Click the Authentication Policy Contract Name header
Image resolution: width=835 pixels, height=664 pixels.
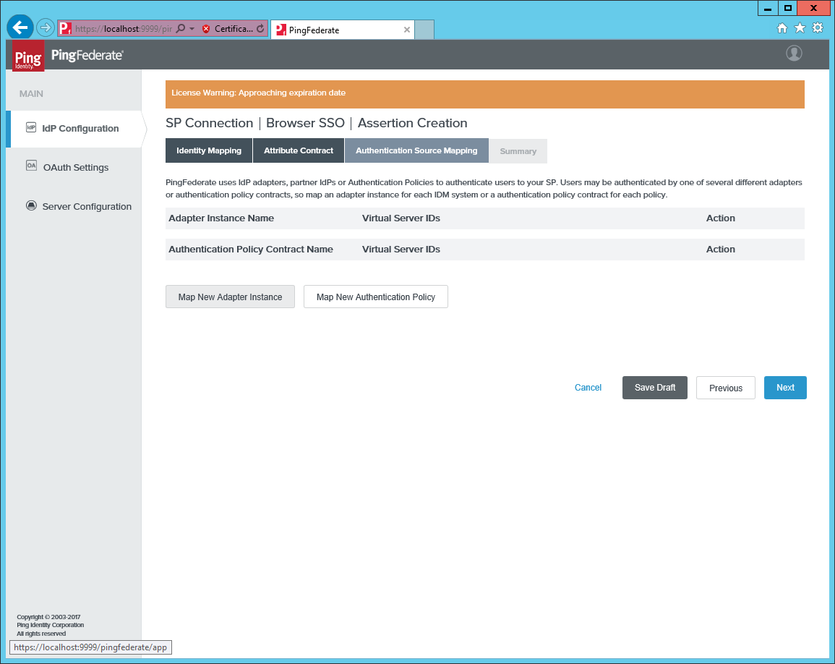click(x=251, y=249)
